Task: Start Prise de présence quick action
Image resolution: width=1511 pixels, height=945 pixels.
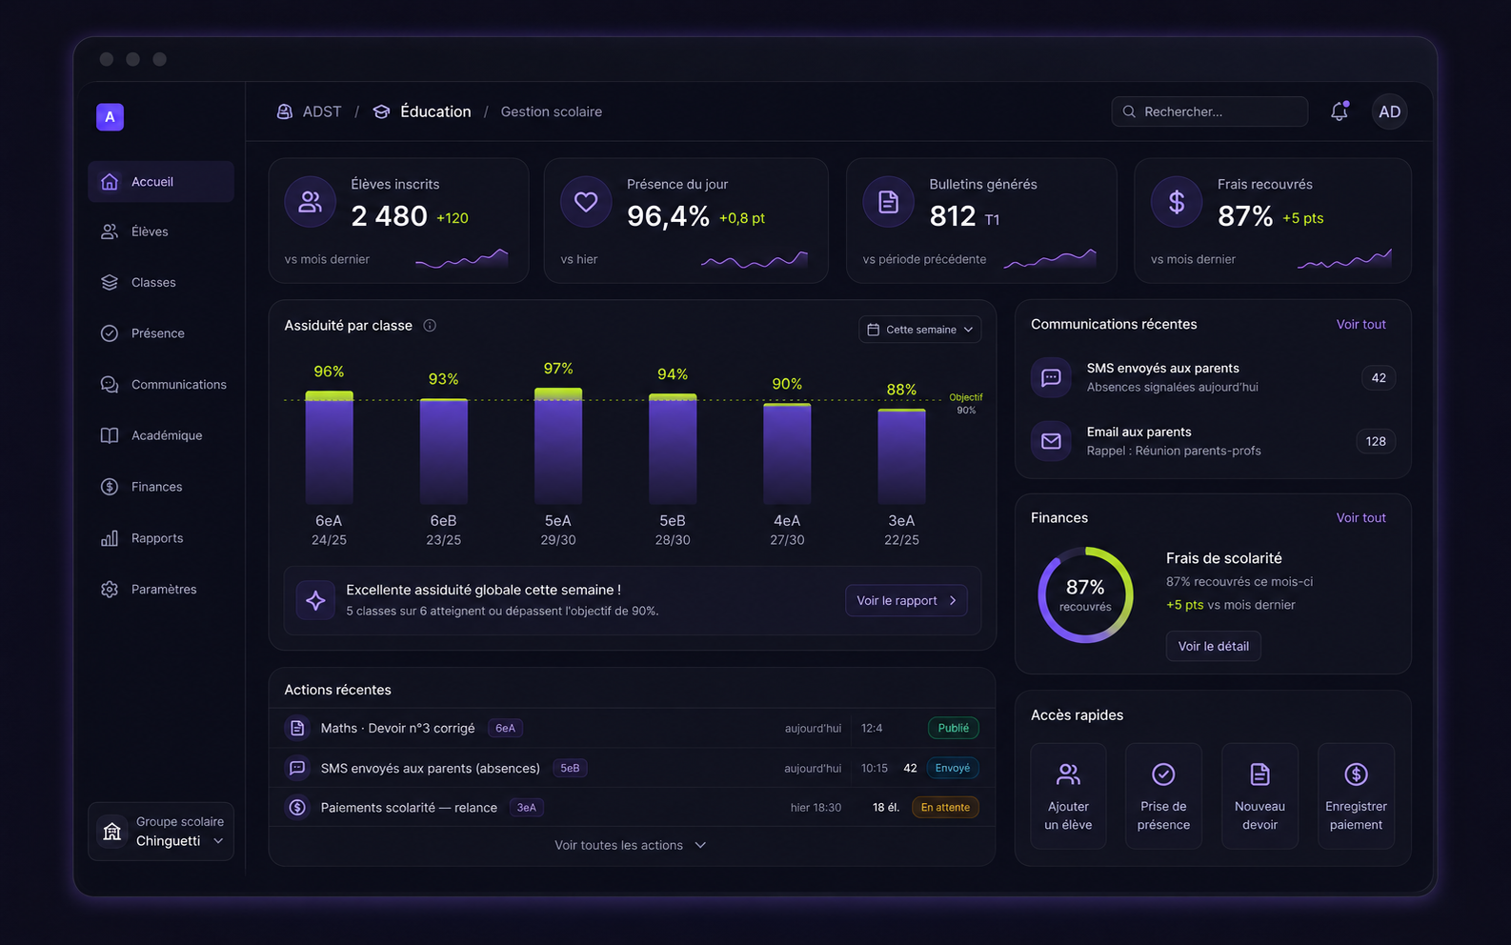Action: pos(1163,795)
